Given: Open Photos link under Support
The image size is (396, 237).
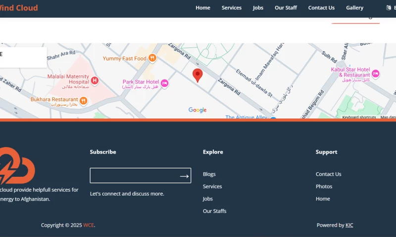Looking at the screenshot, I should tap(324, 187).
